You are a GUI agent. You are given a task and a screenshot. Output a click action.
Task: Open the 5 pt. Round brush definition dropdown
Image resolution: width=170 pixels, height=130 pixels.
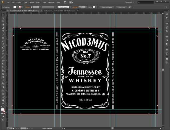(x=70, y=7)
